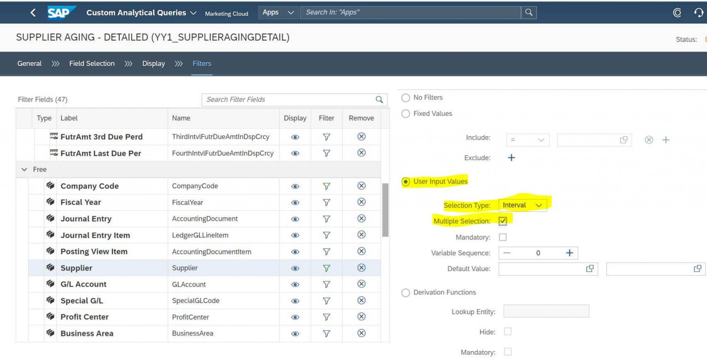This screenshot has height=363, width=707.
Task: Click the magnifier in Search Filter Fields
Action: tap(379, 99)
